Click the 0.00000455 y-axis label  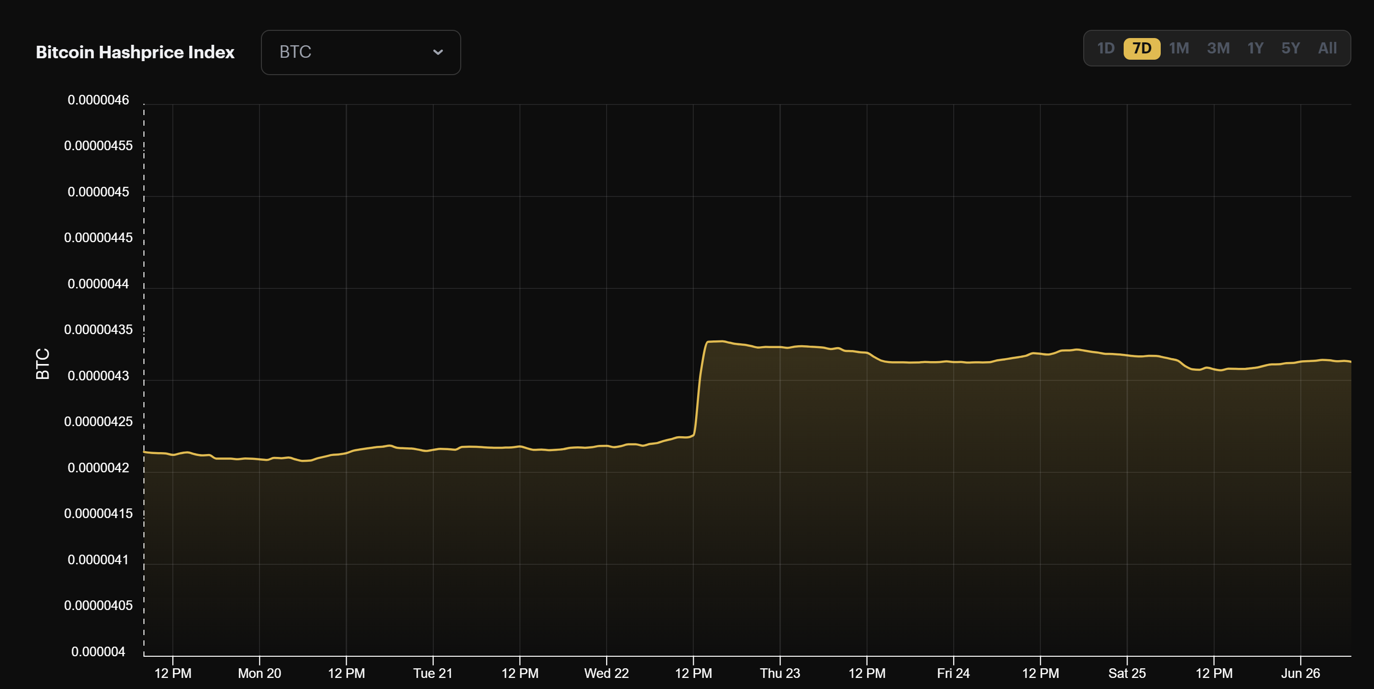(x=98, y=145)
